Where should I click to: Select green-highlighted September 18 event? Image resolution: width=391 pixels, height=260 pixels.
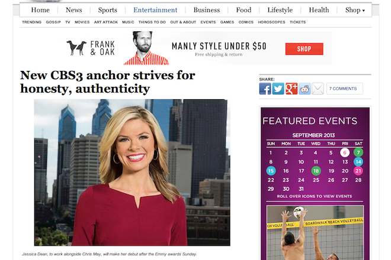(316, 171)
